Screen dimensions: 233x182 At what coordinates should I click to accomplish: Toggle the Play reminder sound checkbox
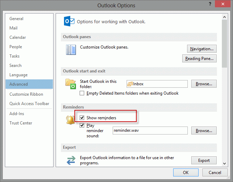coord(82,125)
